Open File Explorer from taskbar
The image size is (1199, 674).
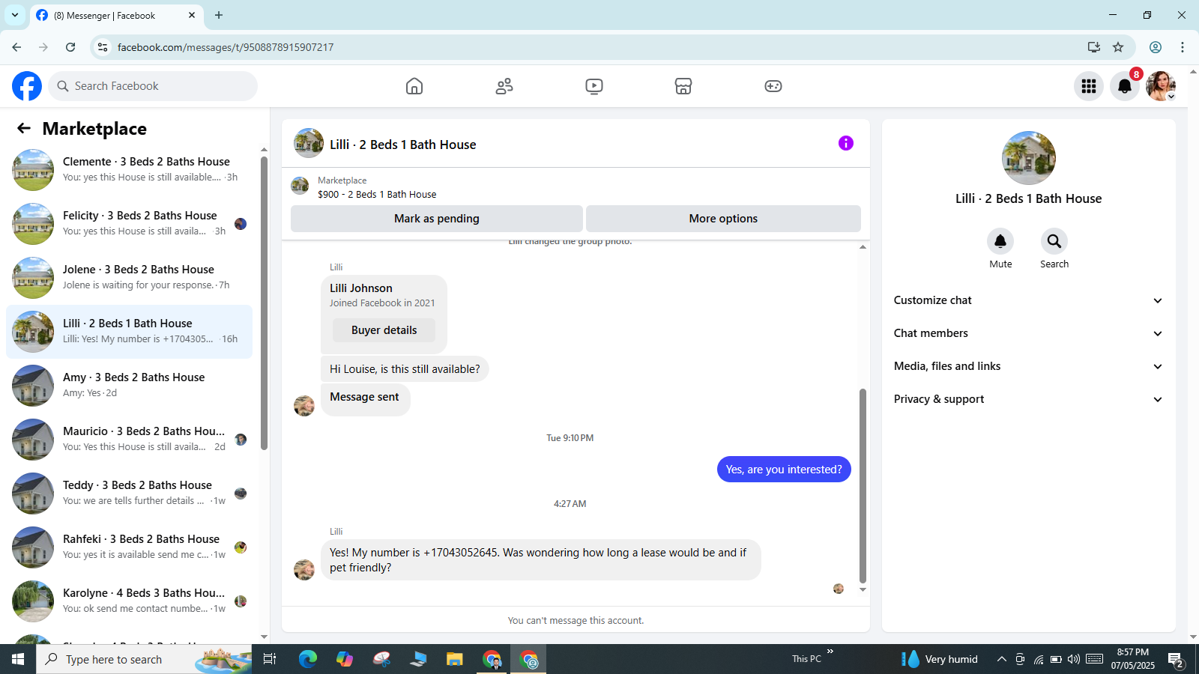tap(455, 659)
